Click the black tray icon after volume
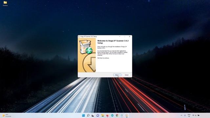The height and width of the screenshot is (118, 210). point(199,115)
